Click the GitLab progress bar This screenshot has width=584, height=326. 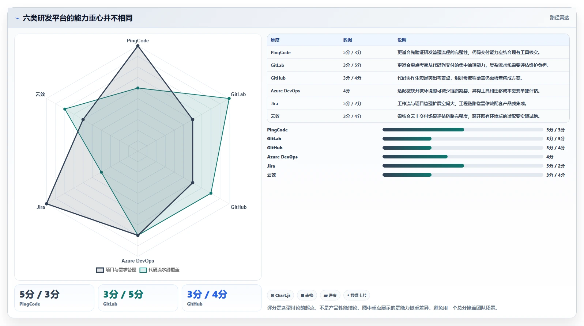pos(463,139)
